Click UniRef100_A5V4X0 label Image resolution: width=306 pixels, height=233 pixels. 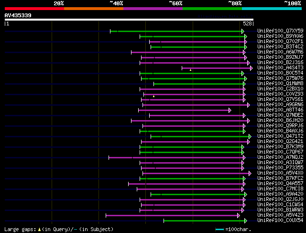point(280,173)
